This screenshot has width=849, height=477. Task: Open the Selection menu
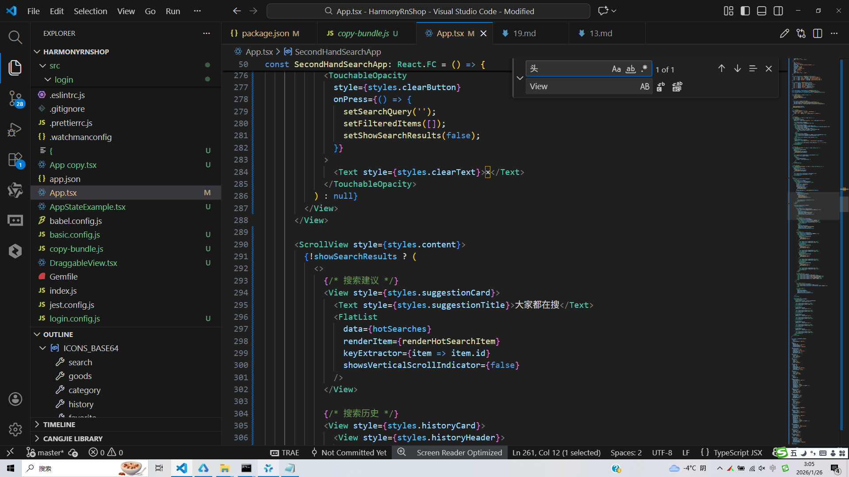tap(90, 11)
